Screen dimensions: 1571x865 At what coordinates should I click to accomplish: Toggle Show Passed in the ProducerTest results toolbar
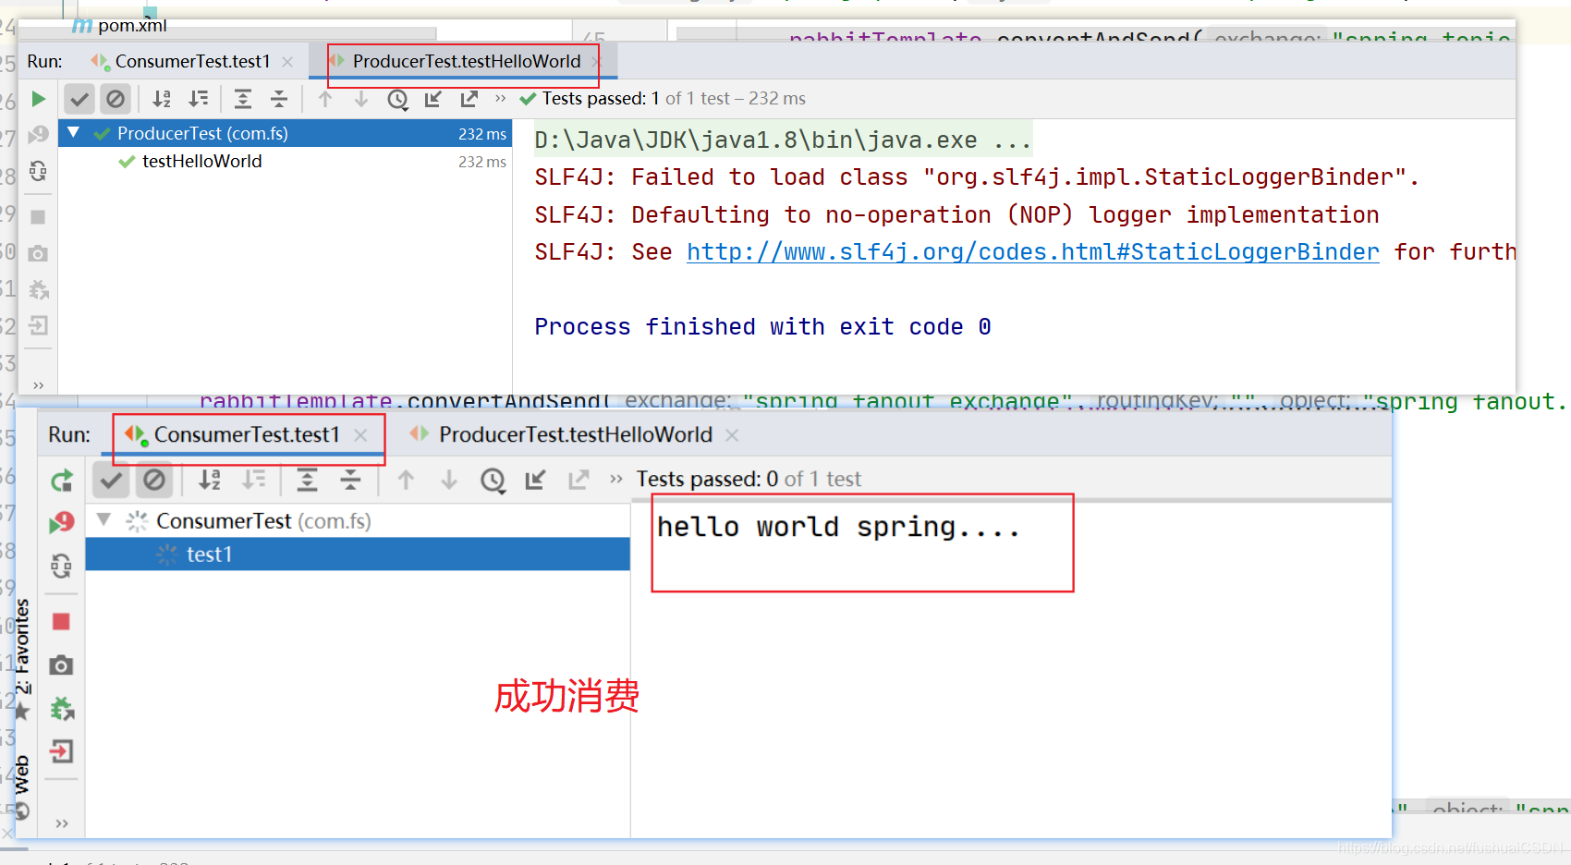click(80, 99)
